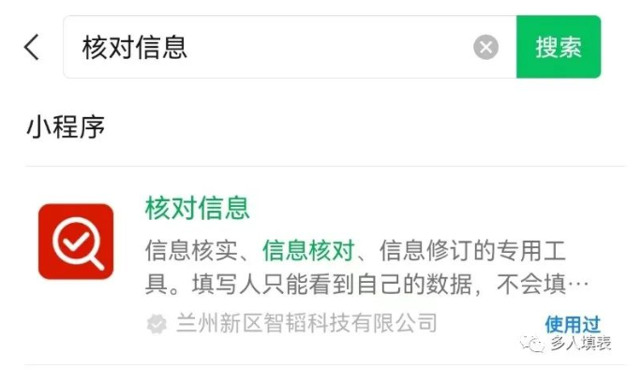Image resolution: width=641 pixels, height=383 pixels.
Task: Clear the search text with X icon
Action: (x=485, y=47)
